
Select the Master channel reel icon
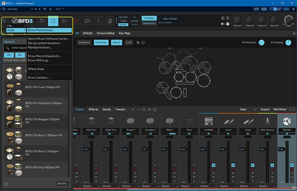pos(287,121)
